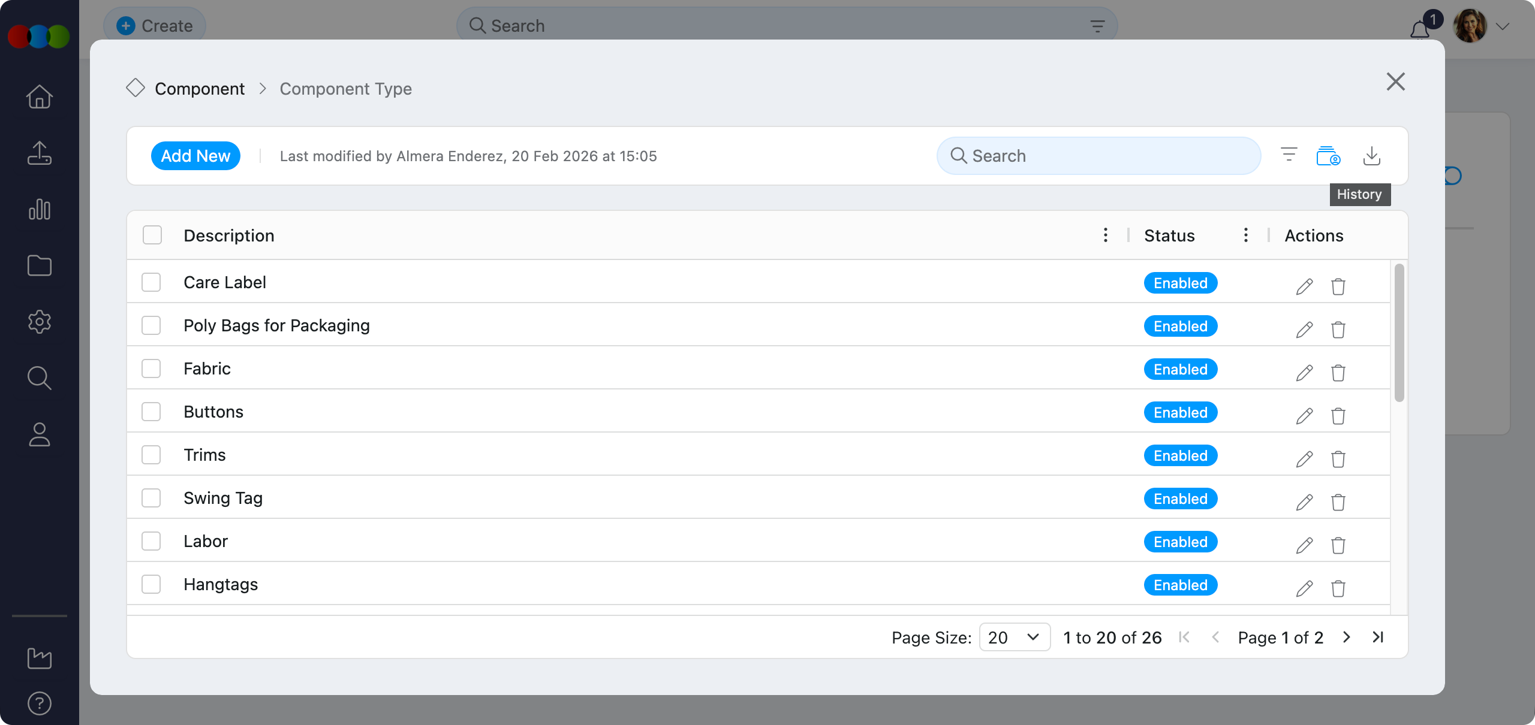Image resolution: width=1535 pixels, height=725 pixels.
Task: Select the Poly Bags for Packaging checkbox
Action: coord(151,325)
